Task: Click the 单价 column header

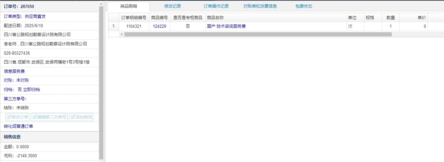Action: pyautogui.click(x=414, y=18)
